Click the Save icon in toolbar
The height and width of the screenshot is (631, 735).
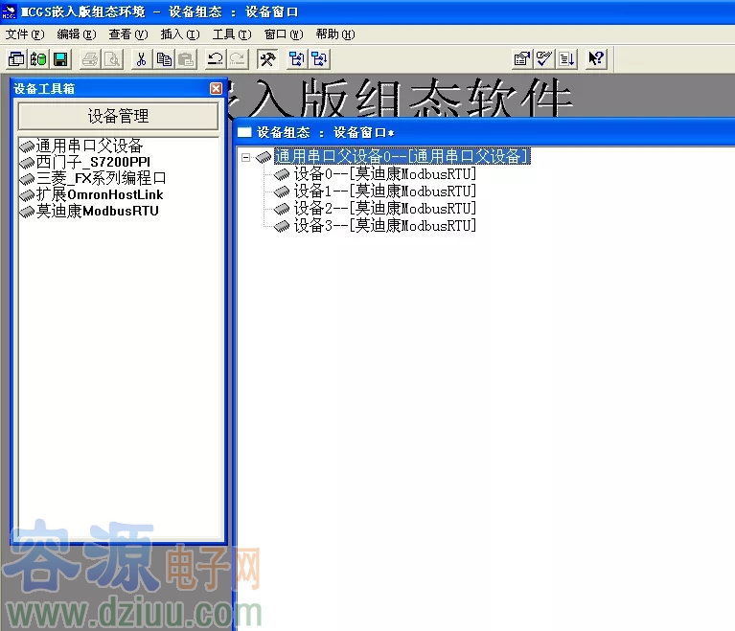60,59
